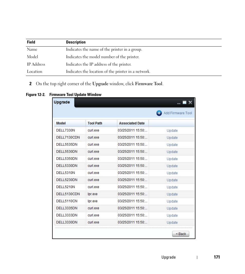Click Update for DELL5530DN

click(172, 152)
